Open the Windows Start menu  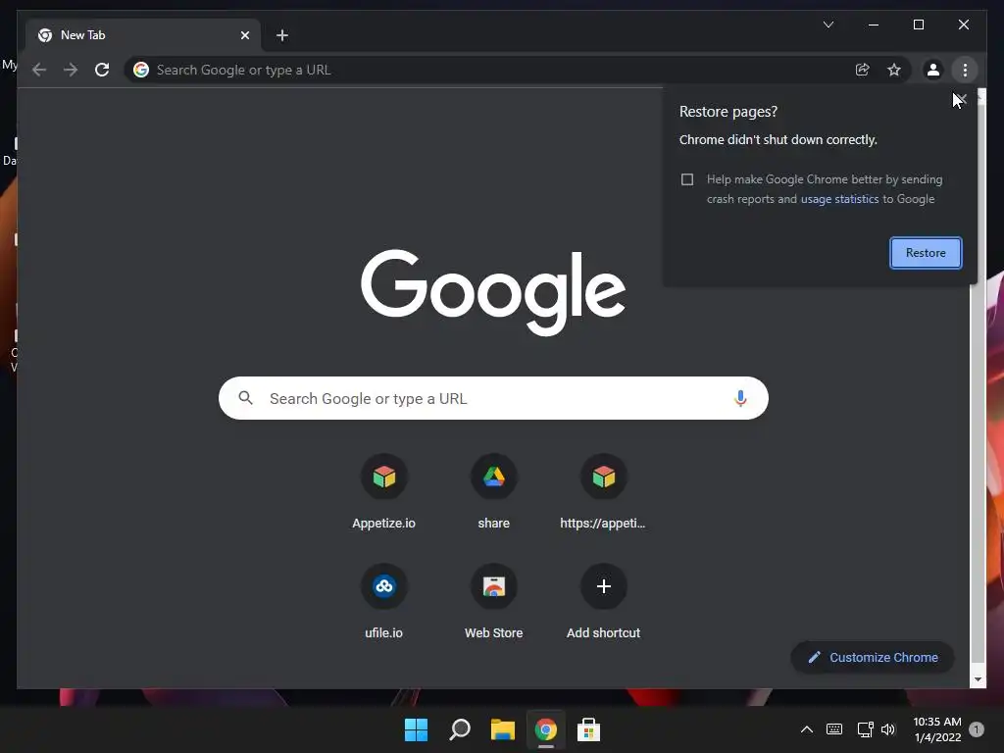point(416,729)
